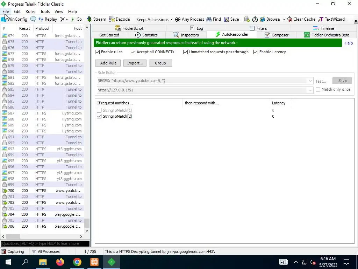This screenshot has height=269, width=358.
Task: Click the Windows Start button
Action: pyautogui.click(x=8, y=262)
